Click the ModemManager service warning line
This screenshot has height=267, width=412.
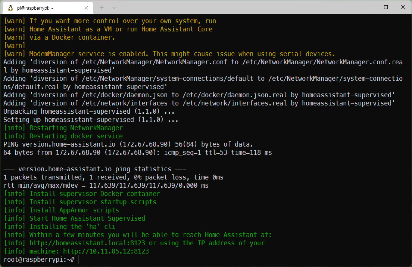(x=169, y=54)
